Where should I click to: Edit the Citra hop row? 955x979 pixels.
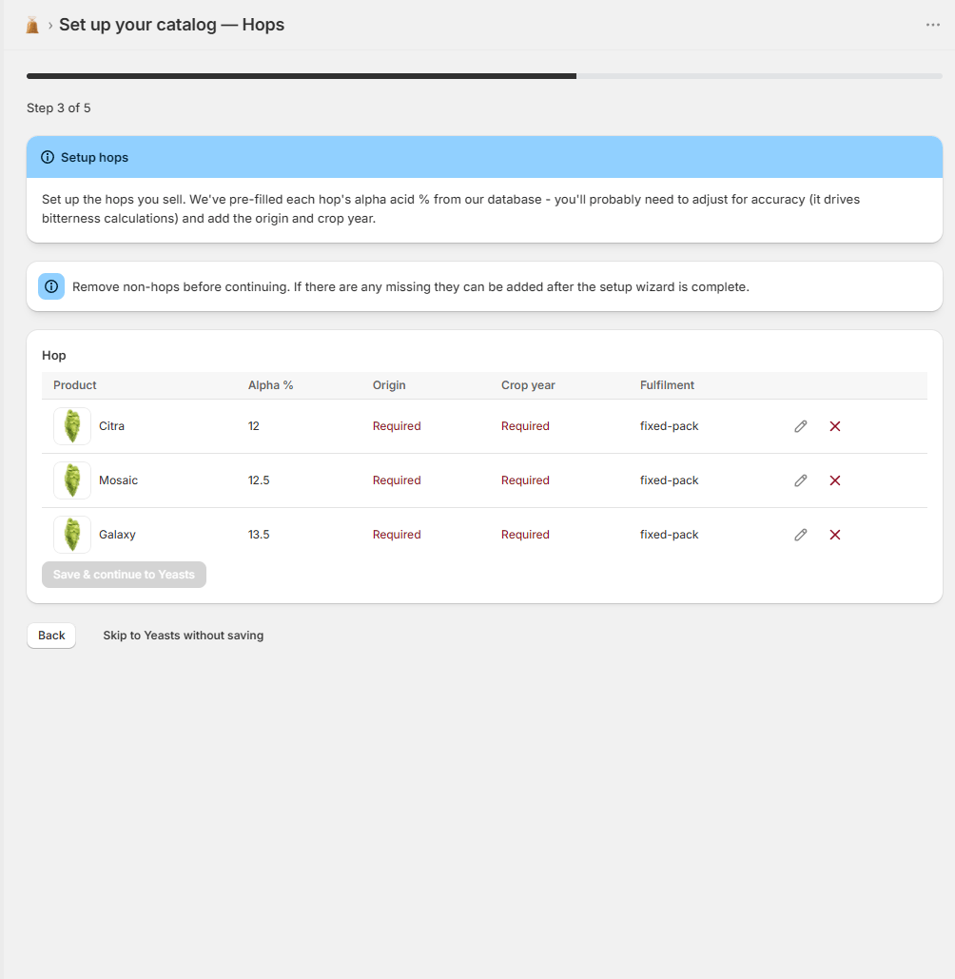[x=801, y=426]
